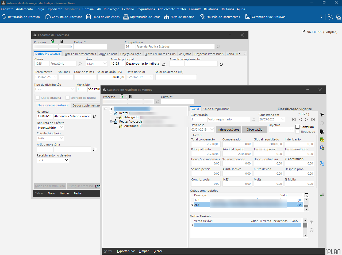Click Outro nº field in Histórico de Valores
The height and width of the screenshot is (255, 342).
tap(177, 101)
